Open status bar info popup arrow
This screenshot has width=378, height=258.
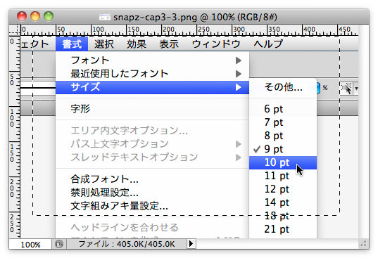pyautogui.click(x=191, y=244)
